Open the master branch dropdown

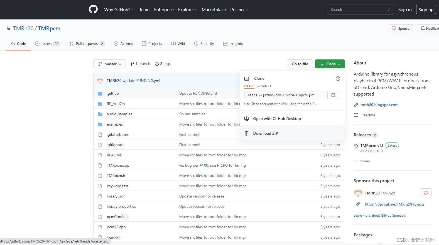point(109,64)
